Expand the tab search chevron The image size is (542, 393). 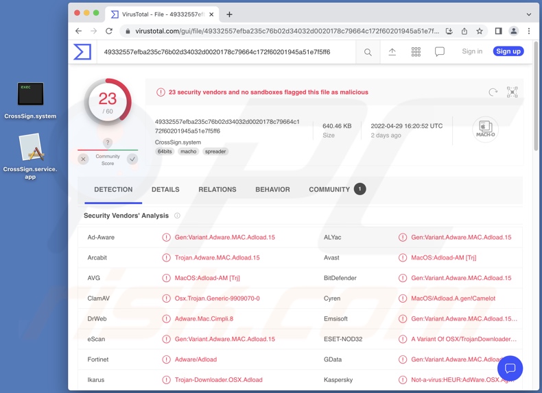[529, 14]
